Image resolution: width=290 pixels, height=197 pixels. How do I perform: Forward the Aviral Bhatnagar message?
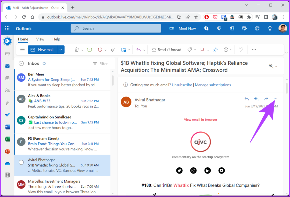266,99
